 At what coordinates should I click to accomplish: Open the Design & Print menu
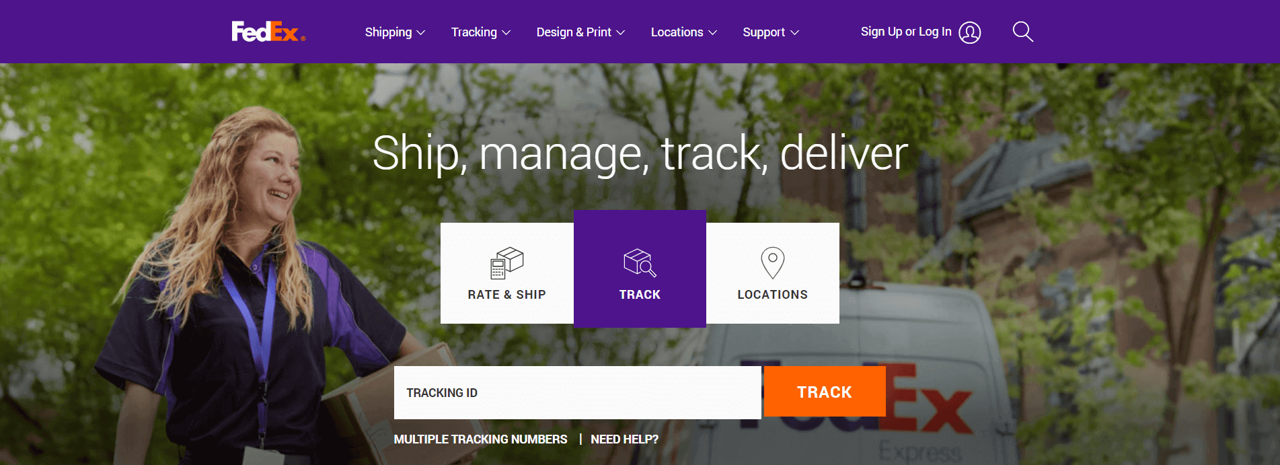(x=574, y=32)
